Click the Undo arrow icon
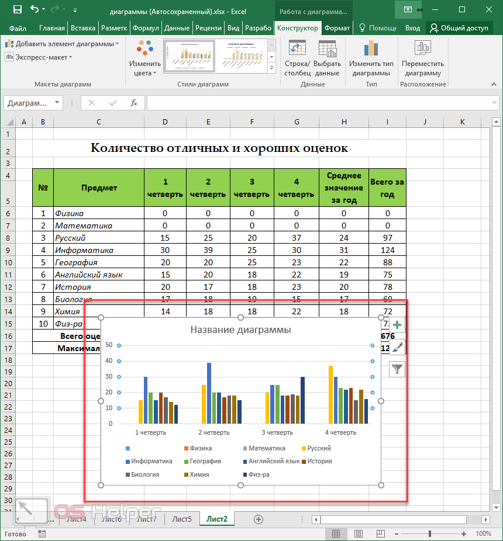This screenshot has height=541, width=503. click(35, 9)
